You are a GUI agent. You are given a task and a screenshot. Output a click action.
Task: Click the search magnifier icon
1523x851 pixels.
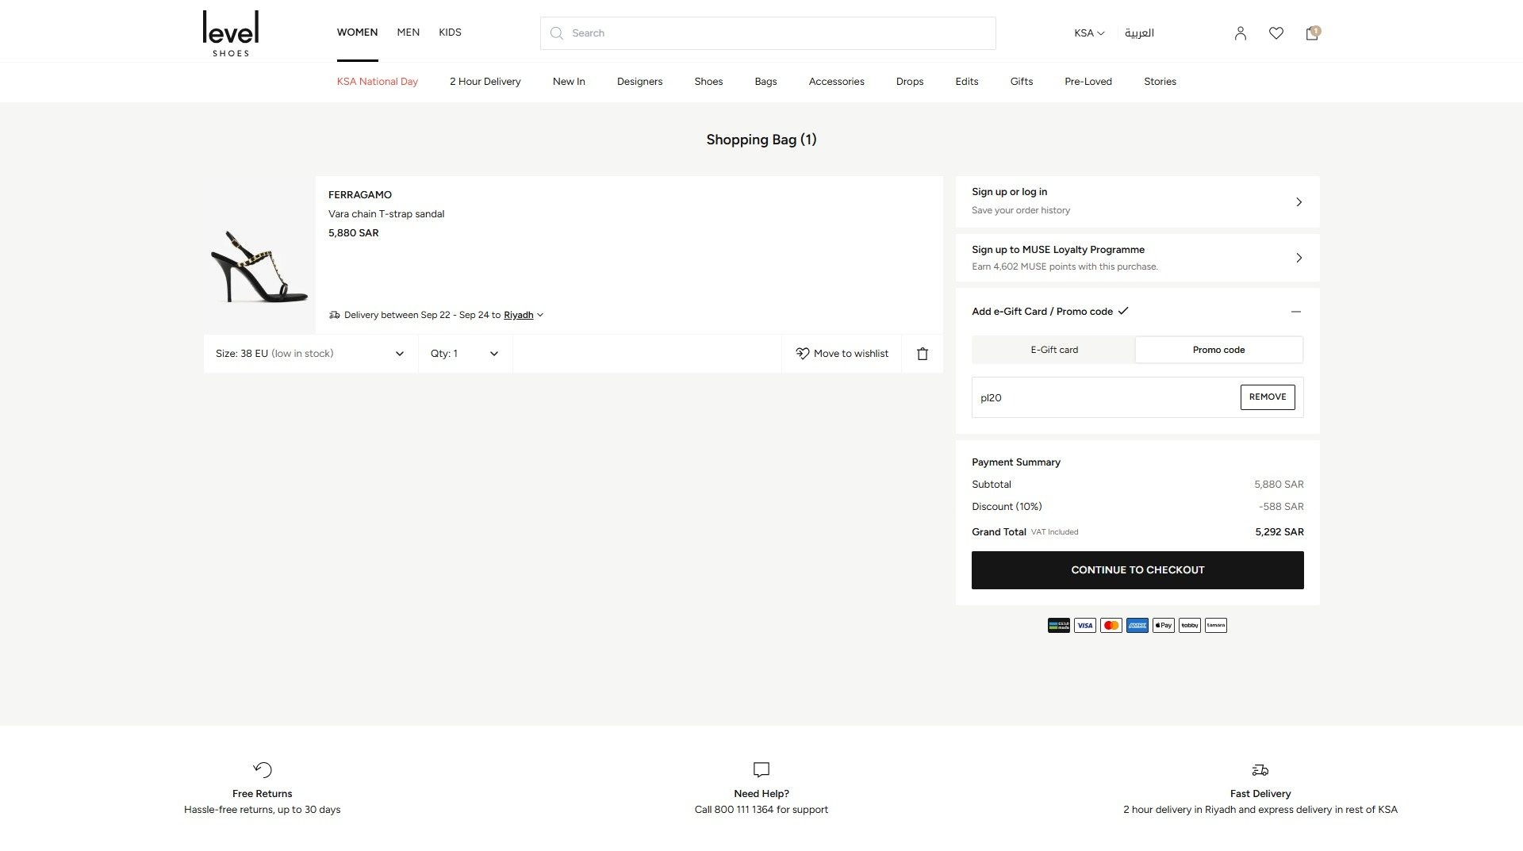[x=557, y=33]
